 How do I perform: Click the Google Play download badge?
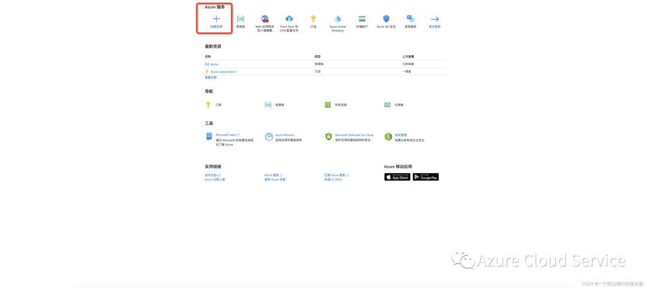[425, 177]
